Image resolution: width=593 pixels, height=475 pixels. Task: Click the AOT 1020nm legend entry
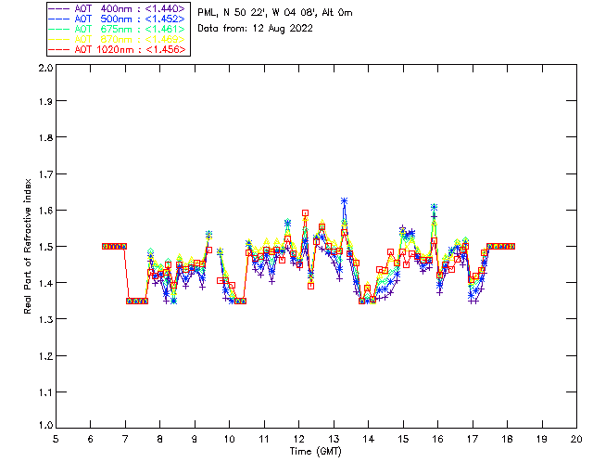(x=118, y=49)
